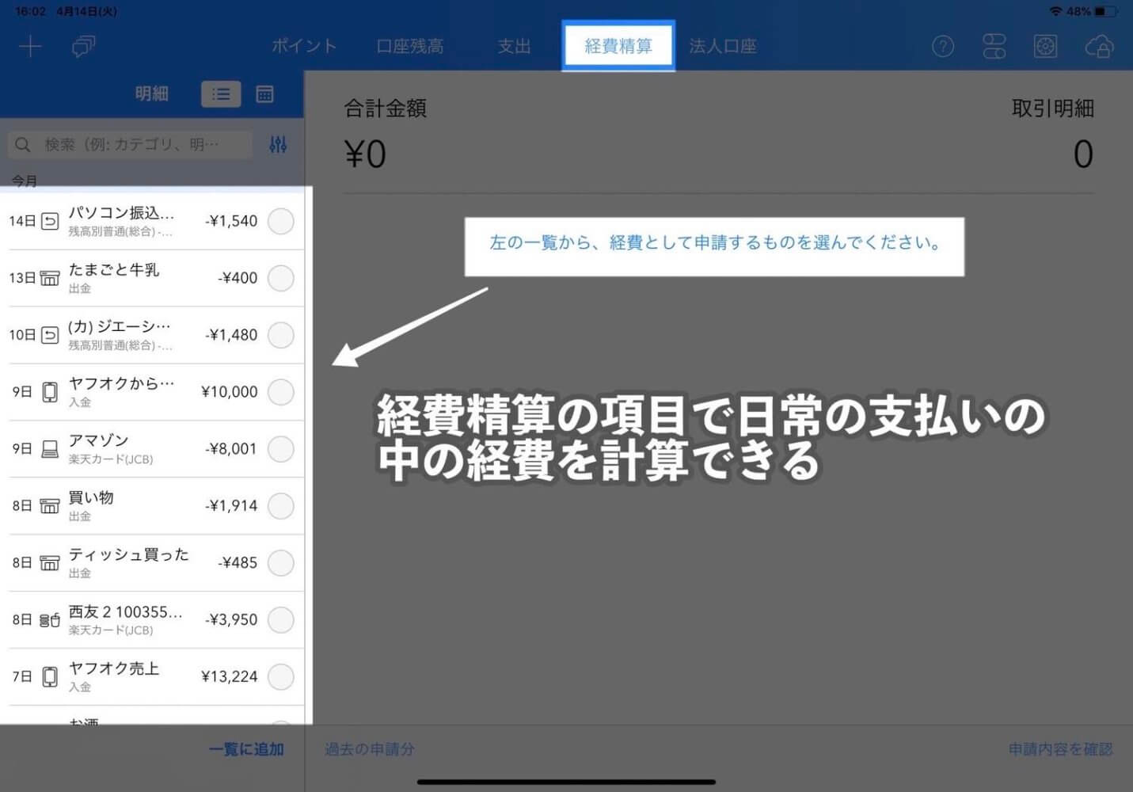Tap the battery indicator in status bar

tap(1105, 12)
